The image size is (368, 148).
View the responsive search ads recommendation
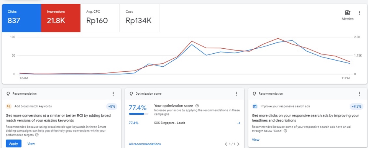256,140
